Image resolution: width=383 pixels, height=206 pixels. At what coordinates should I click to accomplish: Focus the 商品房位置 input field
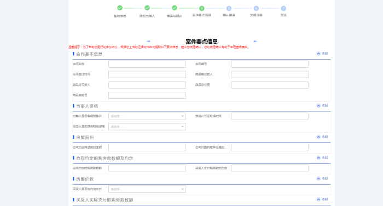pos(270,85)
